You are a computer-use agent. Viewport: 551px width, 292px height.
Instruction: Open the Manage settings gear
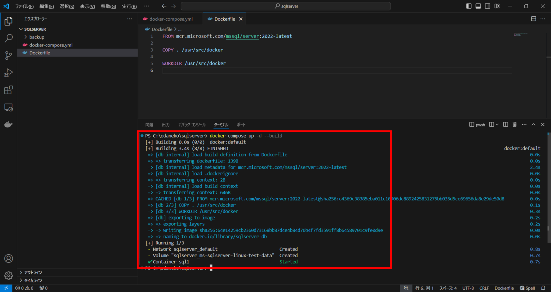[8, 276]
